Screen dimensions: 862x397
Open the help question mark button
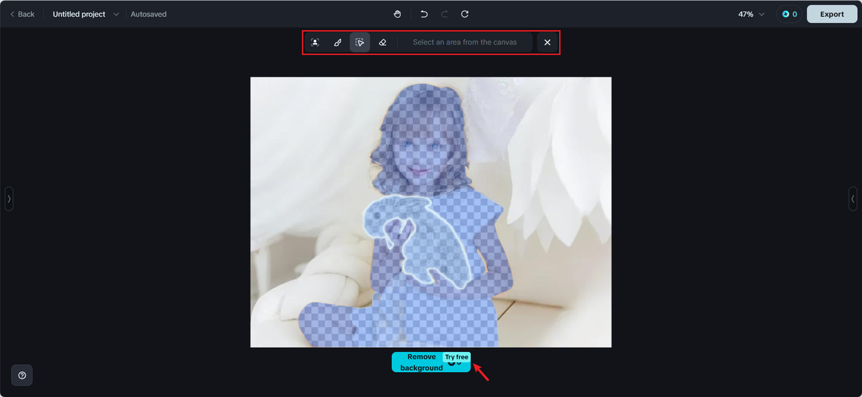tap(22, 375)
